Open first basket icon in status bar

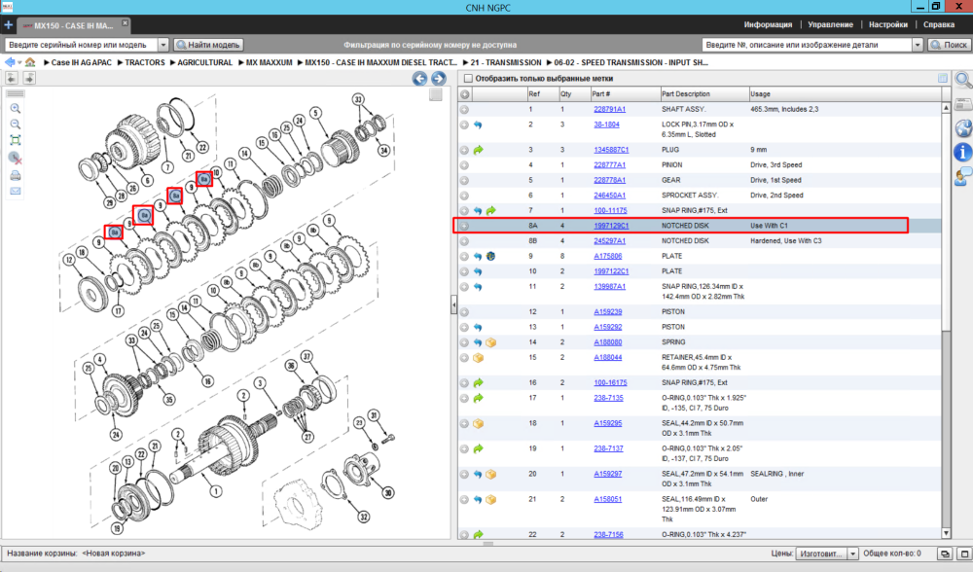pyautogui.click(x=945, y=554)
